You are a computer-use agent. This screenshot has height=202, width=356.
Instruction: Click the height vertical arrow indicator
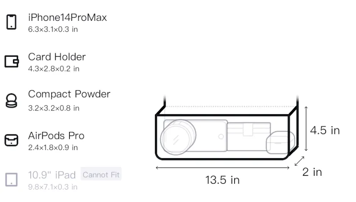306,129
